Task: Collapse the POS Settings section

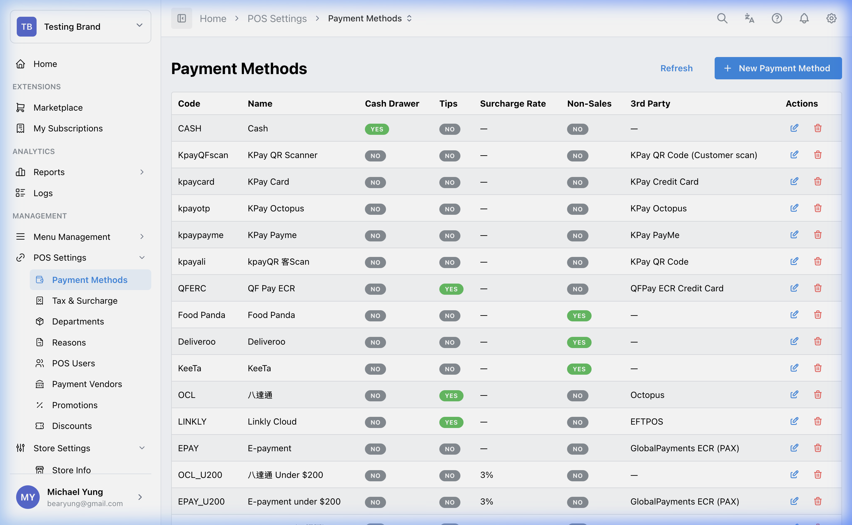Action: pyautogui.click(x=142, y=257)
